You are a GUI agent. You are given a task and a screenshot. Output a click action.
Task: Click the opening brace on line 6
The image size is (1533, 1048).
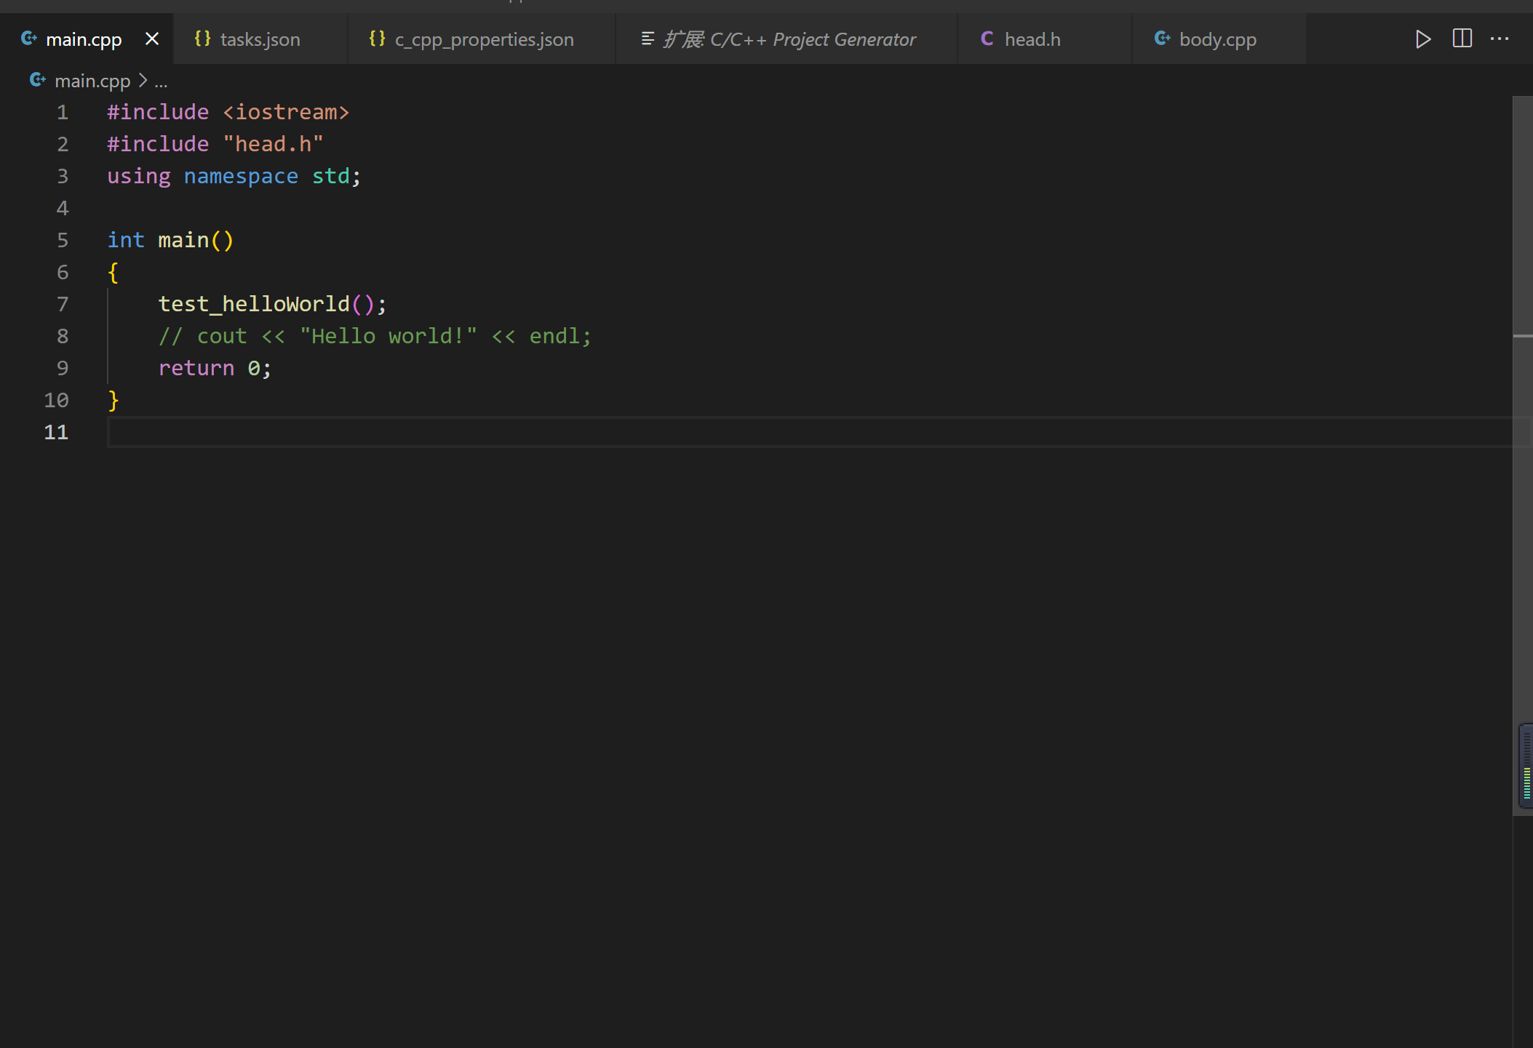(x=113, y=272)
